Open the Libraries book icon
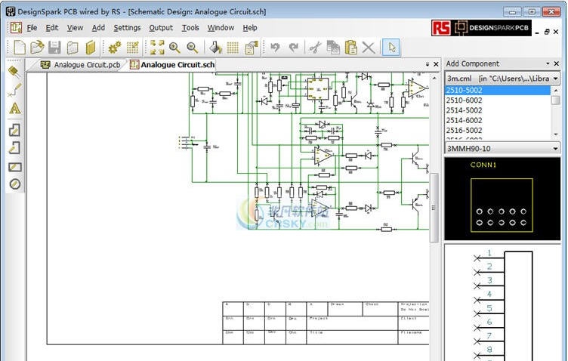 [x=90, y=48]
